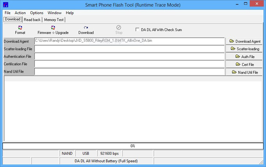The width and height of the screenshot is (266, 167).
Task: Click the 0% progress bar
Action: pyautogui.click(x=133, y=146)
